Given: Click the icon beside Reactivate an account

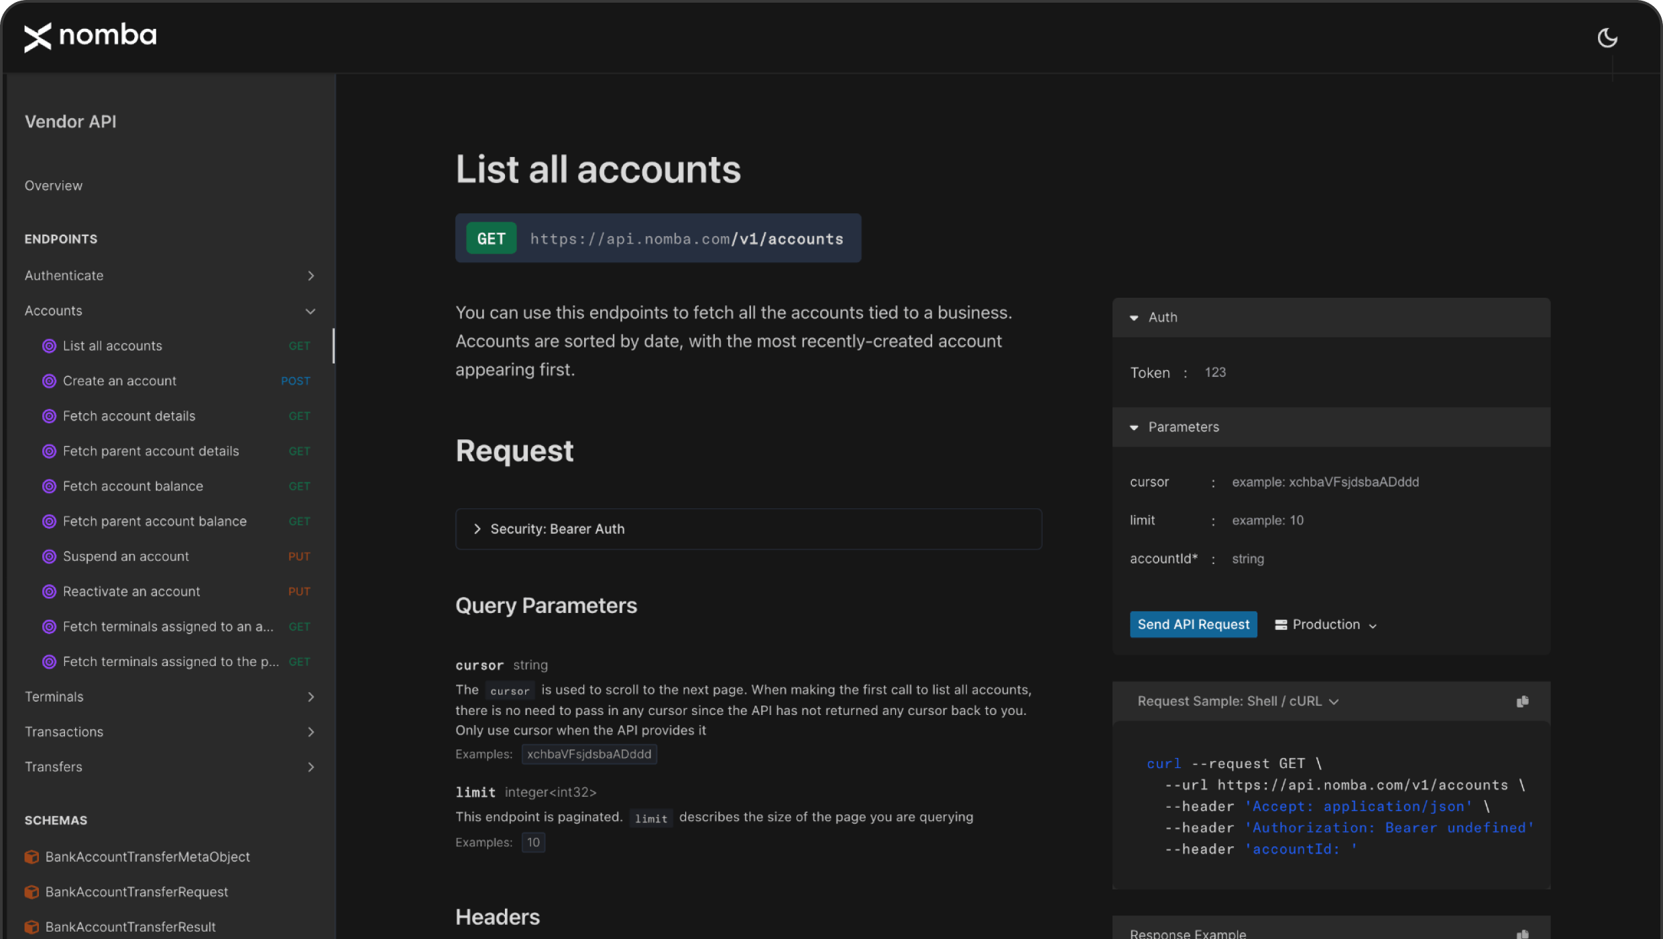Looking at the screenshot, I should point(49,592).
